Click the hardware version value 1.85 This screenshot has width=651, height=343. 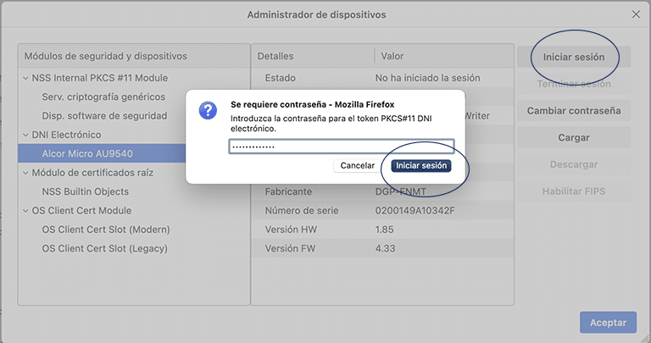(384, 230)
